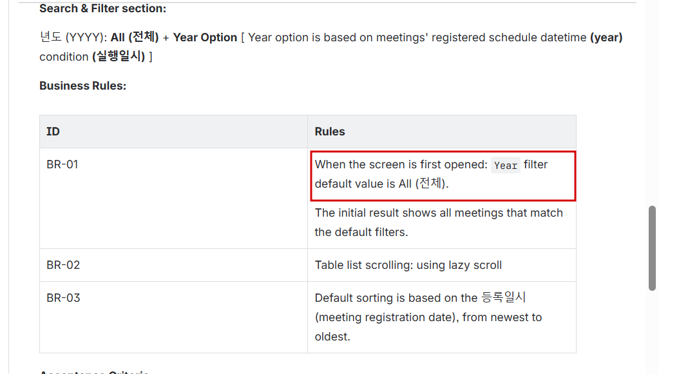This screenshot has height=374, width=679.
Task: Click the red-outlined Year filter default rule
Action: tap(443, 175)
